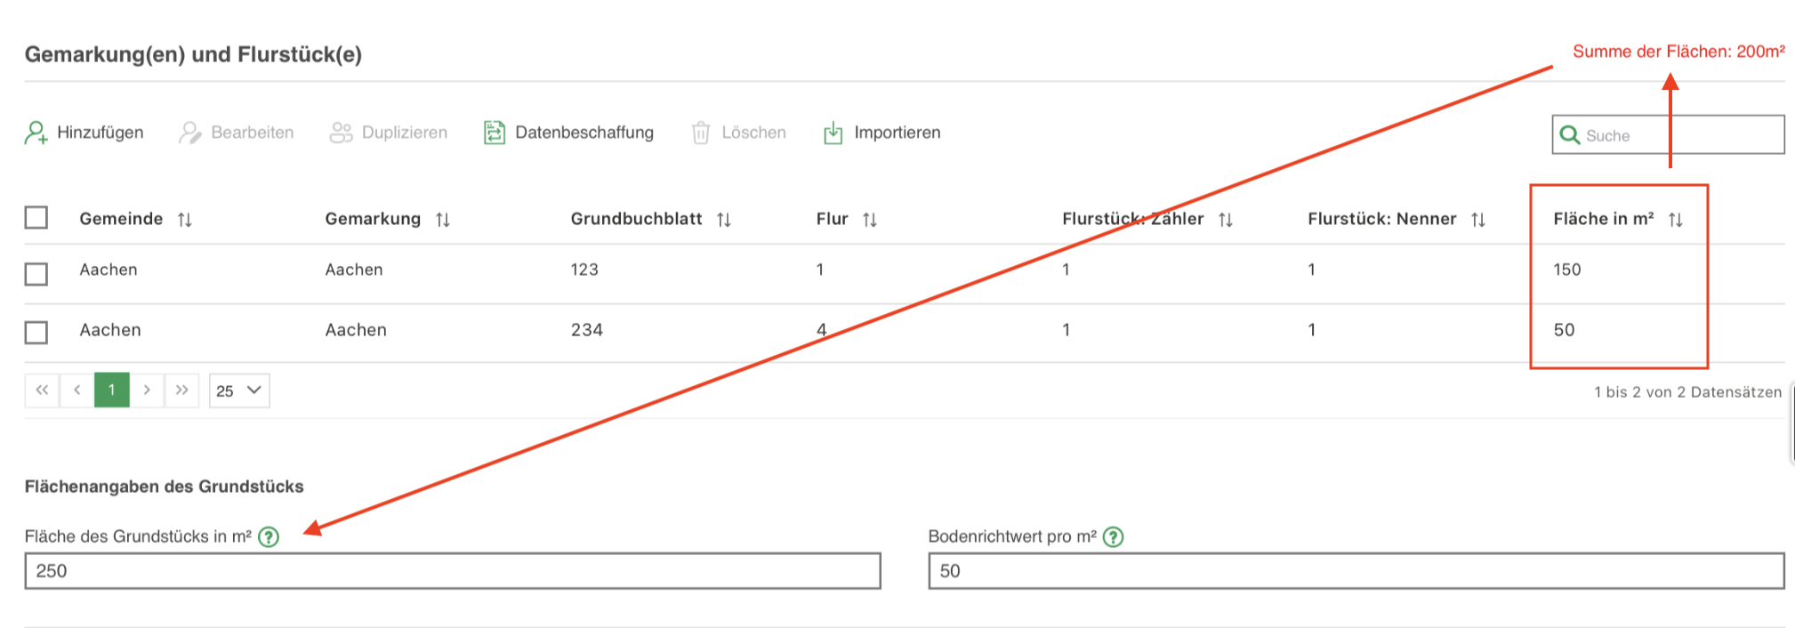Select the row with Grundbuchblatt 123

pos(36,273)
